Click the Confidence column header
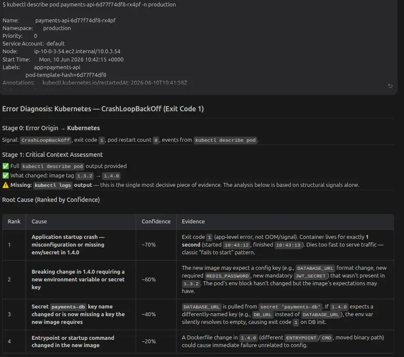Viewport: 404px width, 357px height. click(x=156, y=221)
